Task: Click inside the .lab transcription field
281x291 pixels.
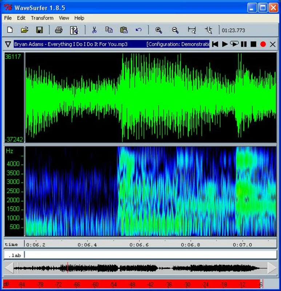Action: [150, 255]
